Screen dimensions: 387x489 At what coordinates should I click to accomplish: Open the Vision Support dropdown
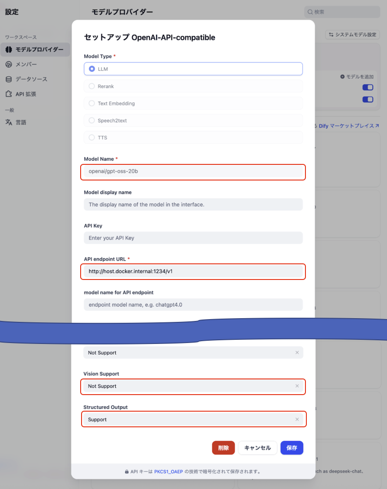(x=193, y=386)
